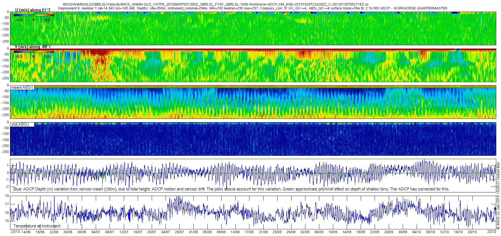Screen dimensions: 501x236
Task: Click the '-2' tick on depth variation axis
Action: (7, 186)
